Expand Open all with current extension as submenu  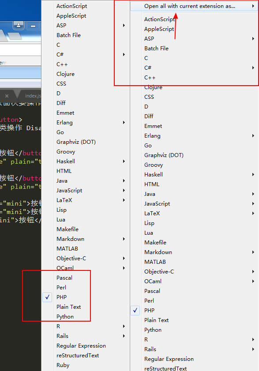(194, 6)
